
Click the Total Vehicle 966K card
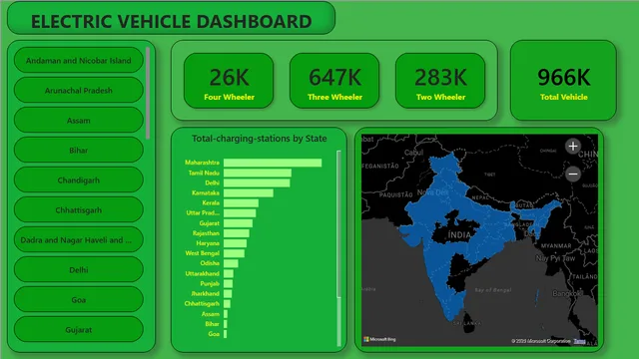pos(563,80)
